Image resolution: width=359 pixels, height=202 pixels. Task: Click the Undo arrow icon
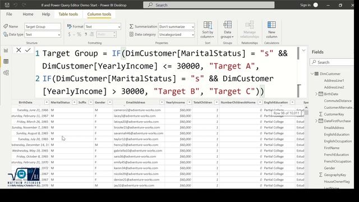click(x=16, y=5)
